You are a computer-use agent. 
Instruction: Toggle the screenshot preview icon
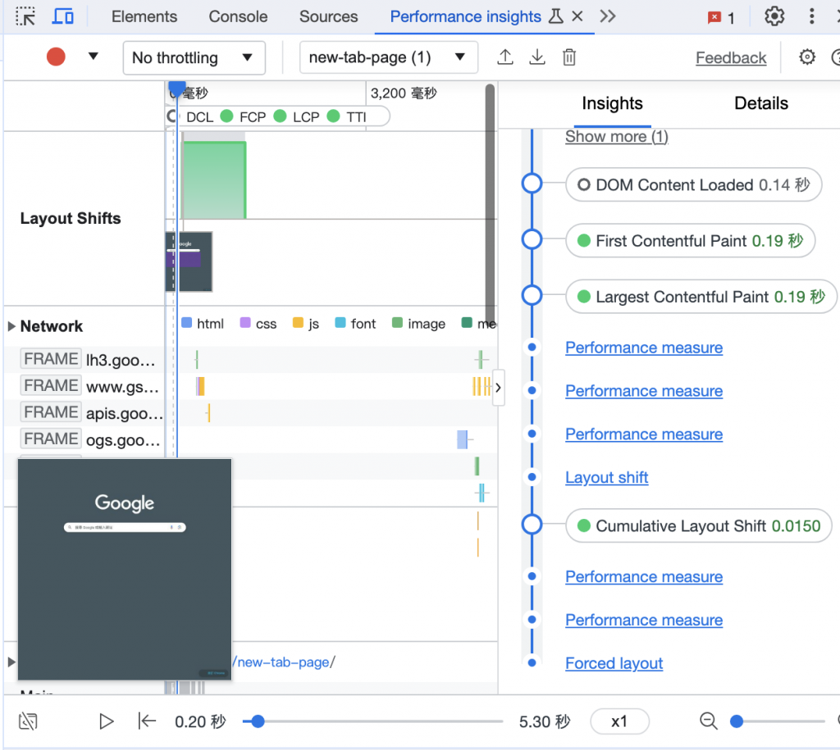pyautogui.click(x=28, y=721)
